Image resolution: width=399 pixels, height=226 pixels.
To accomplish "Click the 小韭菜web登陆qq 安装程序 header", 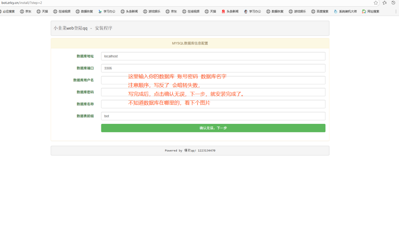I will pos(83,28).
